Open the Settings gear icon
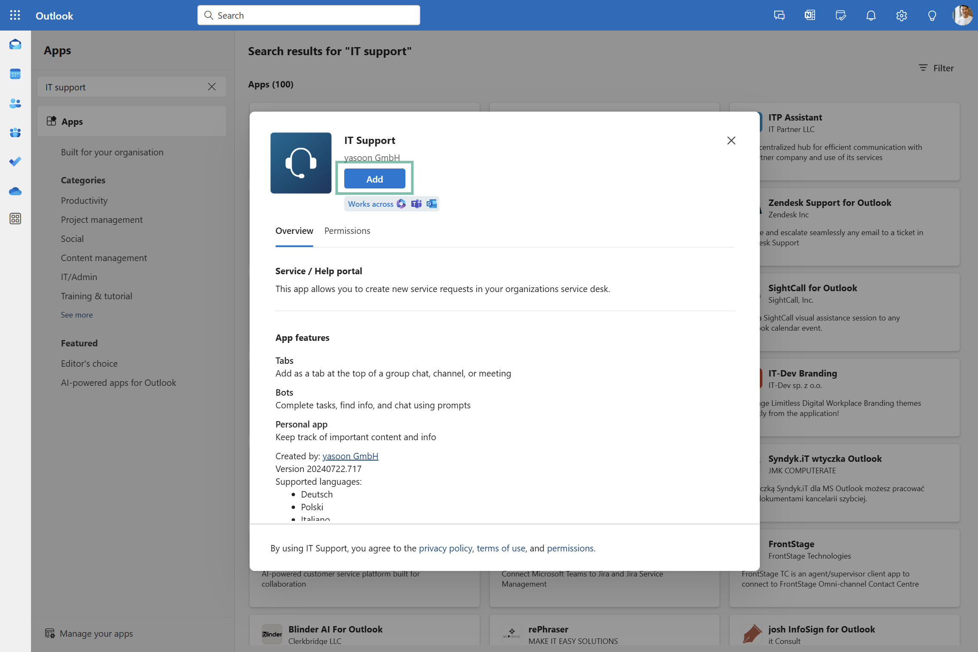This screenshot has height=652, width=978. (901, 16)
